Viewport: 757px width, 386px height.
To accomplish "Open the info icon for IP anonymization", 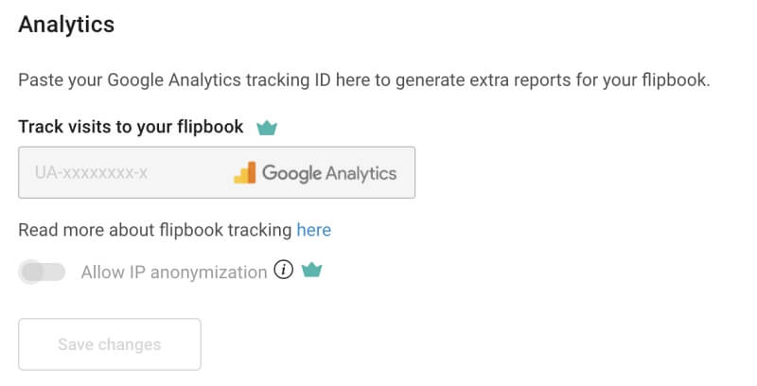I will [283, 270].
